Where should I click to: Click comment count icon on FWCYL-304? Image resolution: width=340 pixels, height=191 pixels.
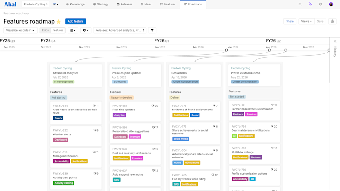[215, 150]
